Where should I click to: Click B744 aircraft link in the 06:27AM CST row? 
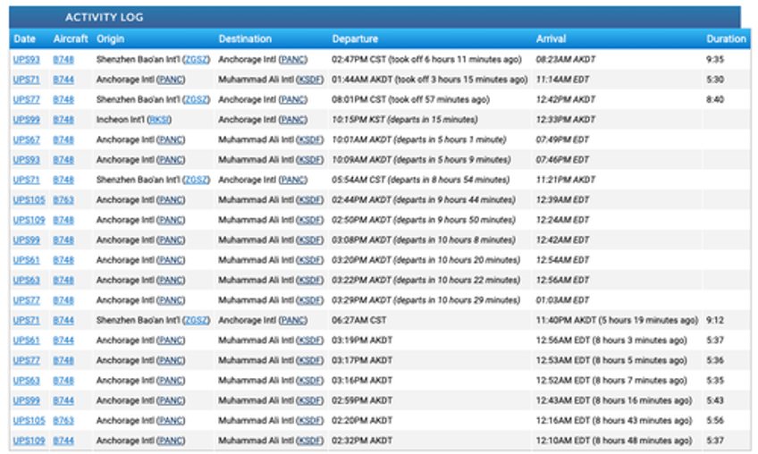click(63, 320)
